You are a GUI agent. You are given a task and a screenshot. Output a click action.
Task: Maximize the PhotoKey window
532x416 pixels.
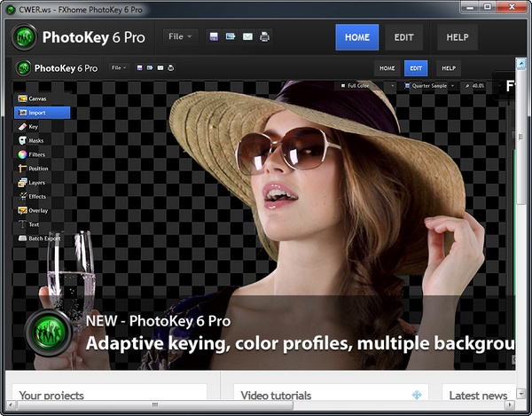pyautogui.click(x=488, y=7)
